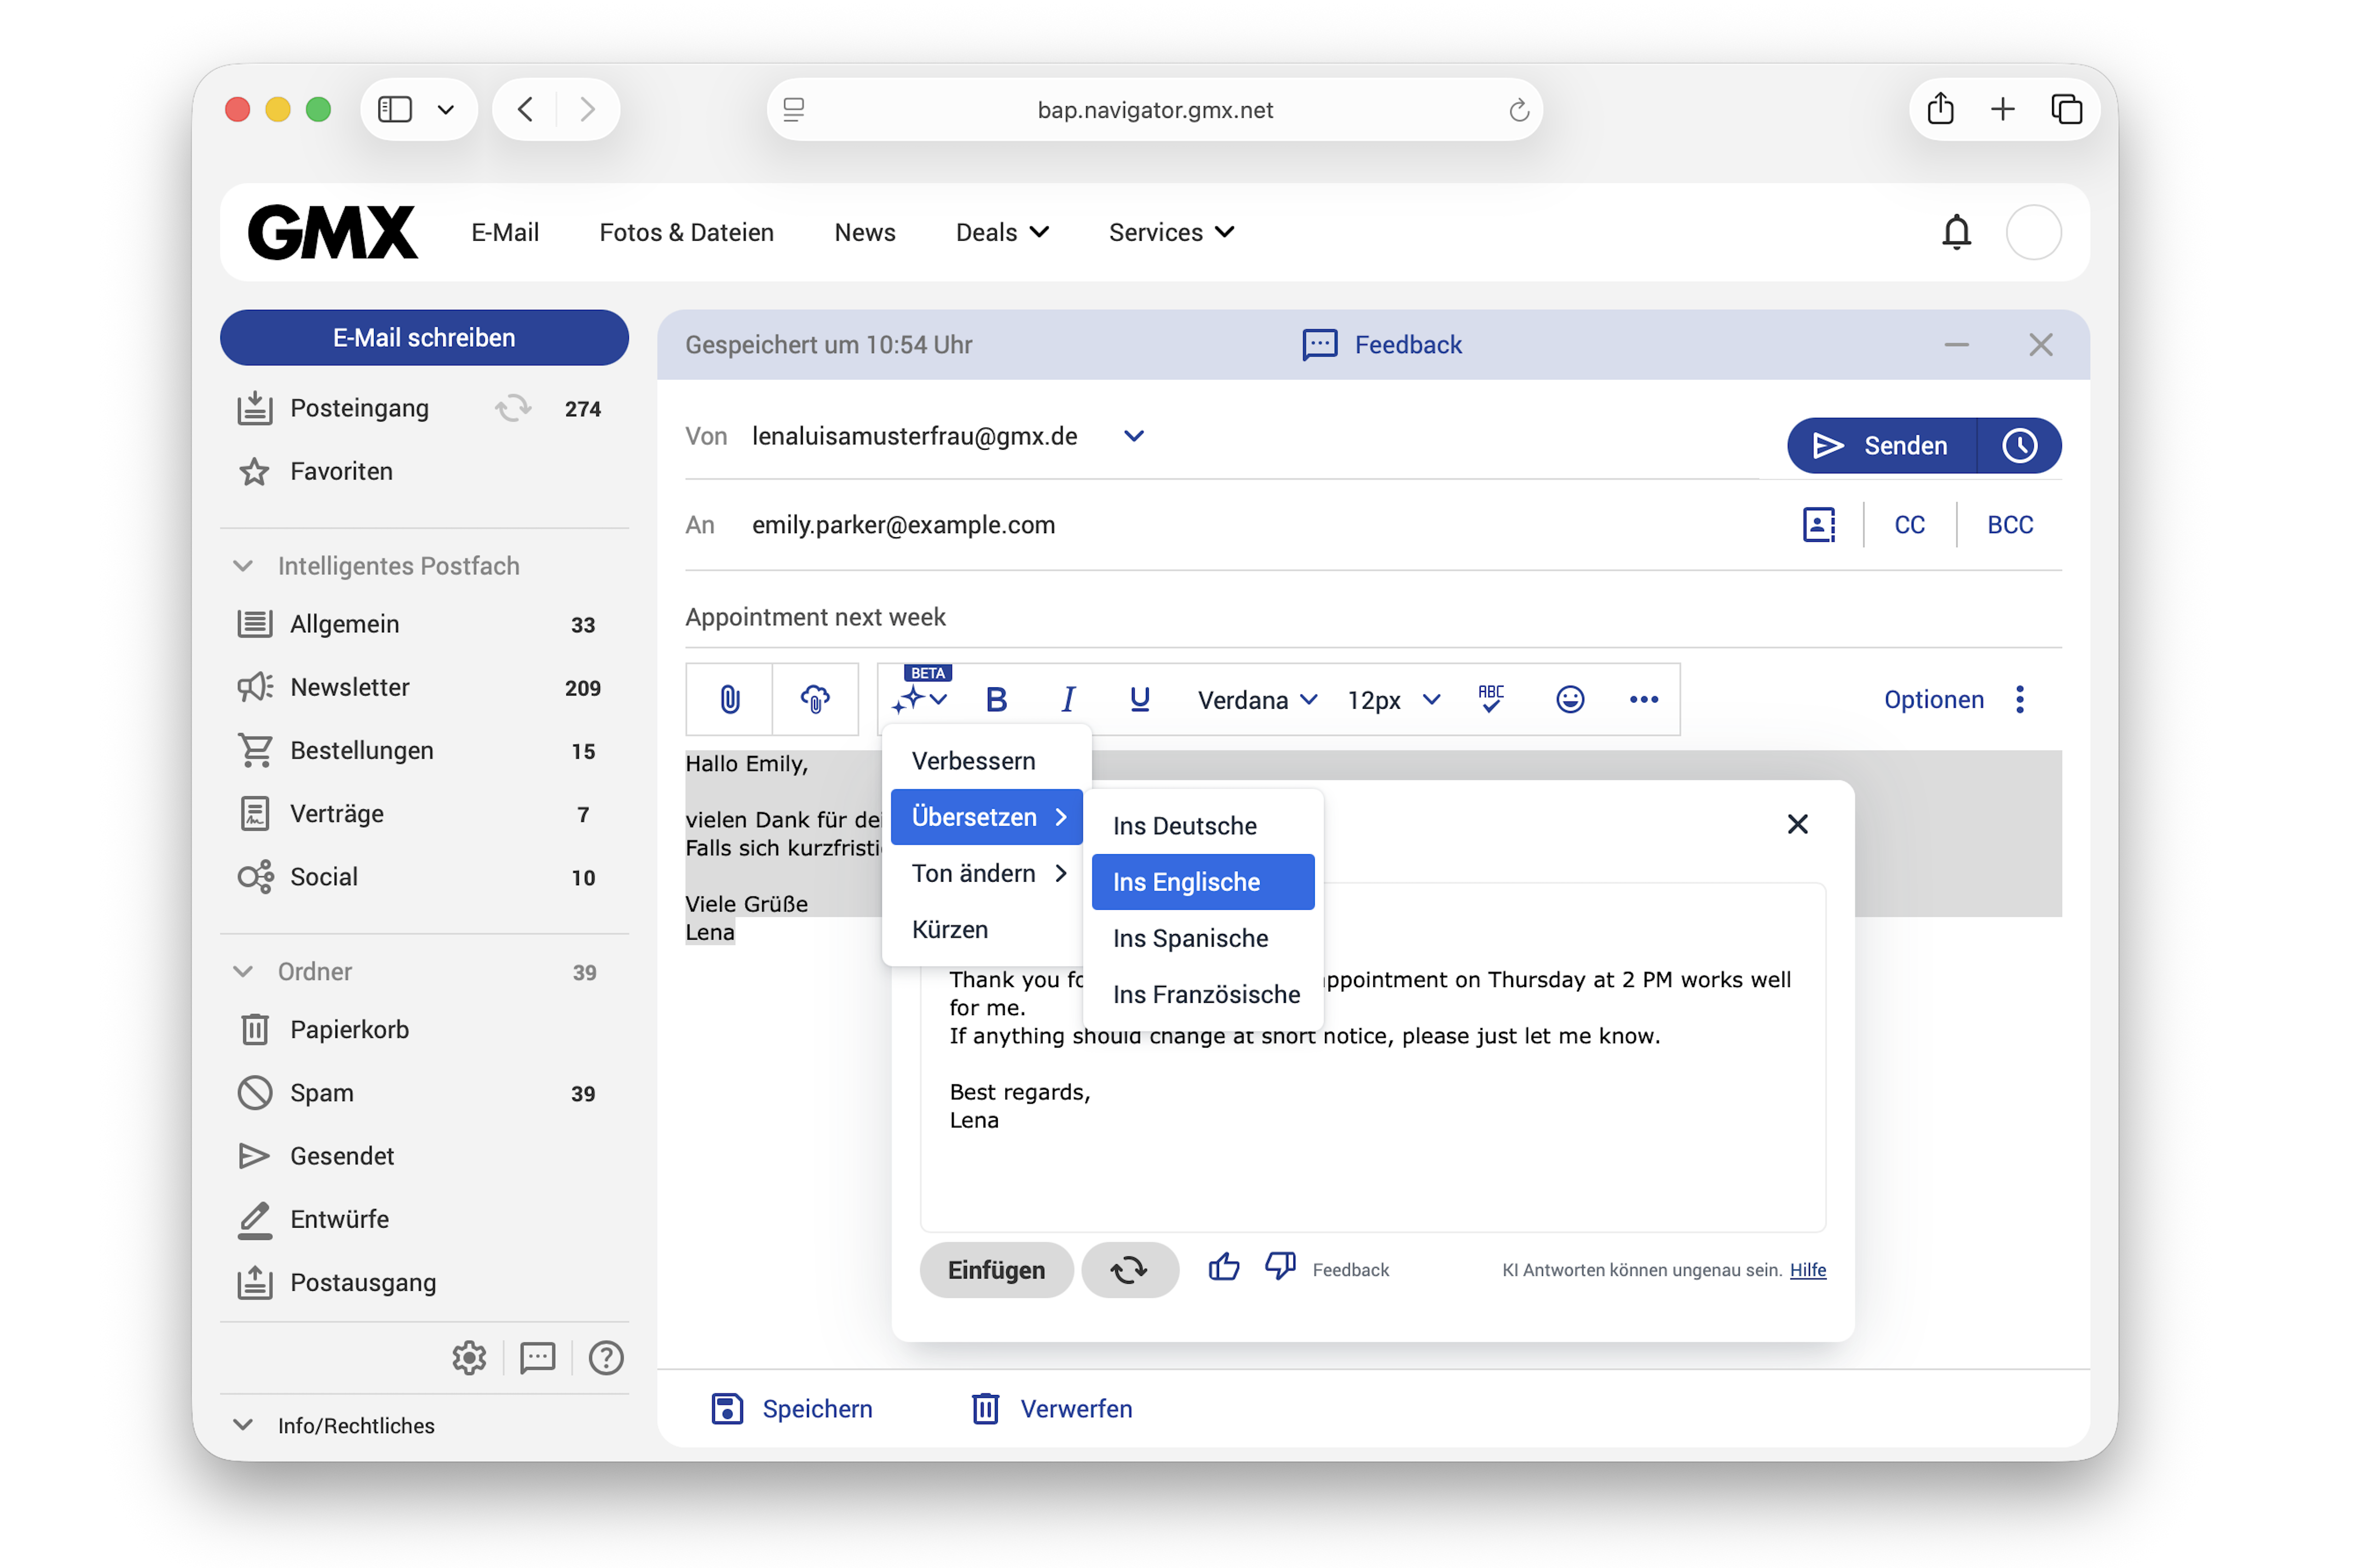Choose Ins Französische translation
This screenshot has width=2367, height=1568.
click(1203, 994)
